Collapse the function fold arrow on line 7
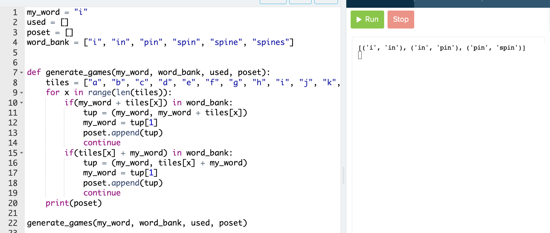The width and height of the screenshot is (550, 233). click(22, 73)
